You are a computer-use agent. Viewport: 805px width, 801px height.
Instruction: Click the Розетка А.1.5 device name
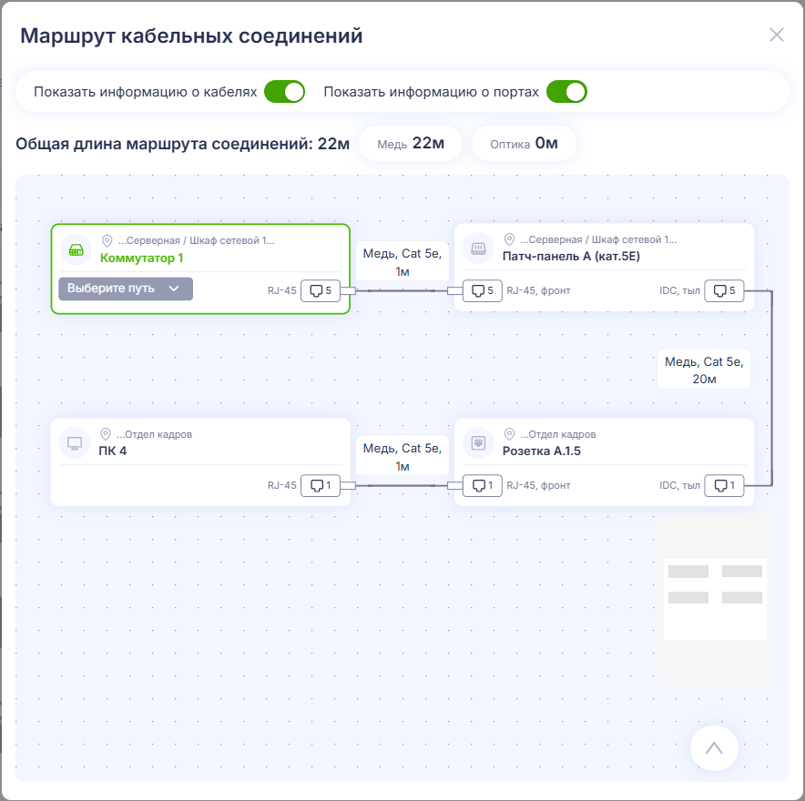[x=541, y=451]
